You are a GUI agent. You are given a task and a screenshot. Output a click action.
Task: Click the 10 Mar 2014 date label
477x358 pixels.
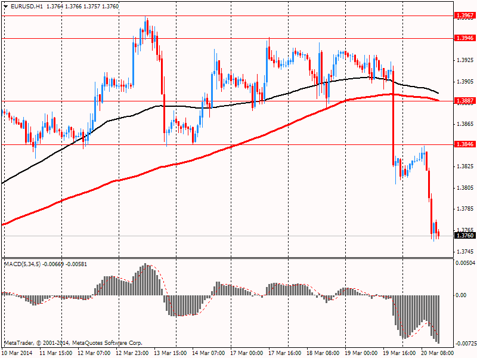[17, 353]
